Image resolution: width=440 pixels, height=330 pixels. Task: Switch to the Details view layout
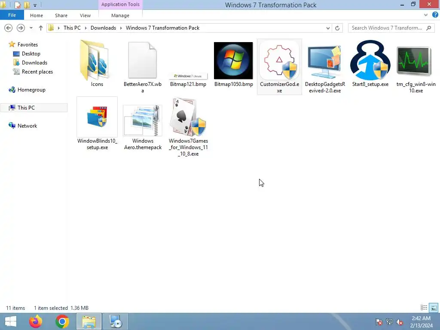[x=424, y=308]
